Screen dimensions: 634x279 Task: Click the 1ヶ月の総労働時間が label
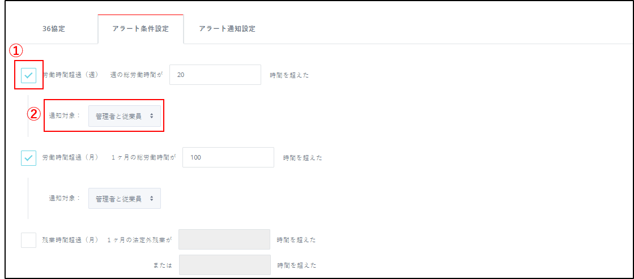[143, 158]
